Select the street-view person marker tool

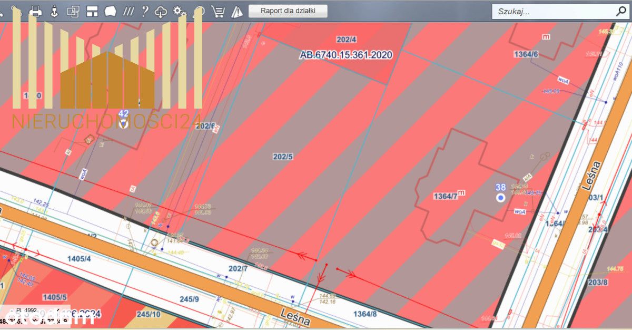pyautogui.click(x=54, y=11)
